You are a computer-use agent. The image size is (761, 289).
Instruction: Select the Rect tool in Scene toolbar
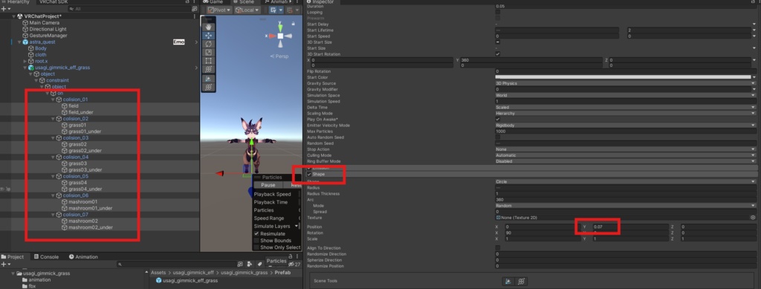209,61
